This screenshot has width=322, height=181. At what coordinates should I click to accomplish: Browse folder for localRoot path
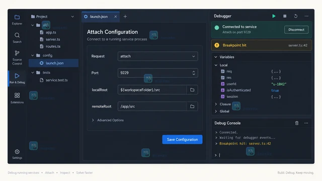point(192,89)
